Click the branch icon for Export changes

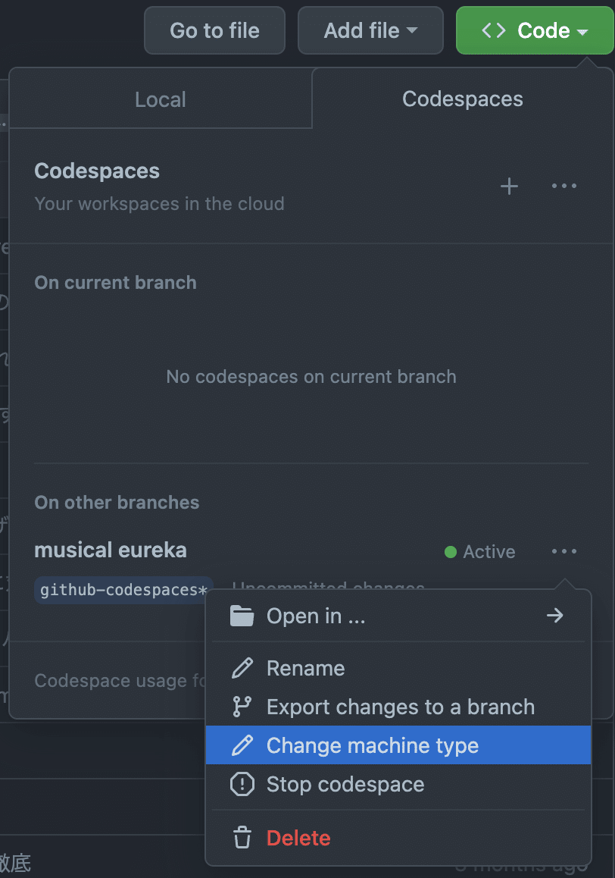tap(242, 707)
